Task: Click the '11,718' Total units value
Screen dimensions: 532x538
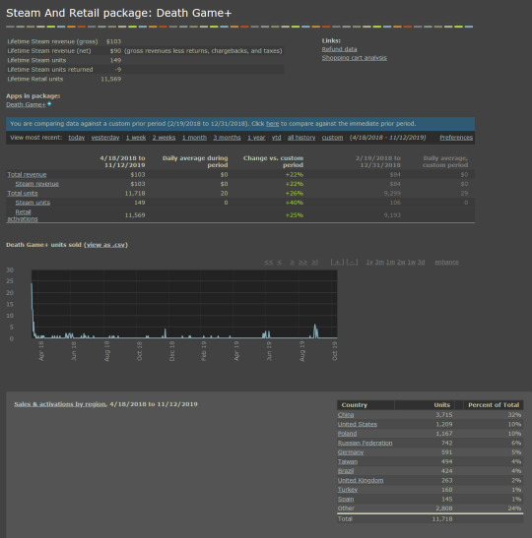Action: 135,193
